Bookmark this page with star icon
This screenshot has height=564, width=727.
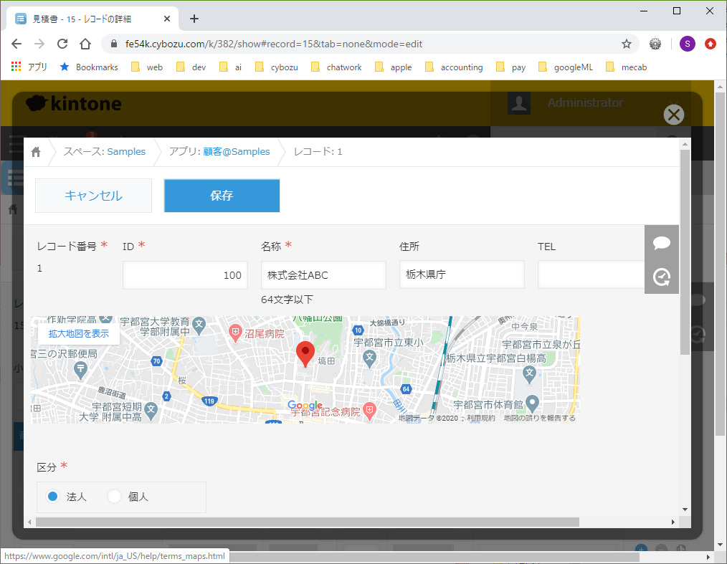(627, 44)
